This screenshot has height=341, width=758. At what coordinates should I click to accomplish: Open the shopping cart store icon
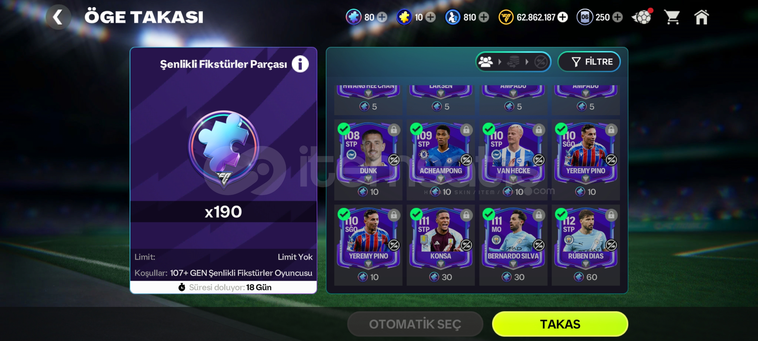(x=671, y=17)
